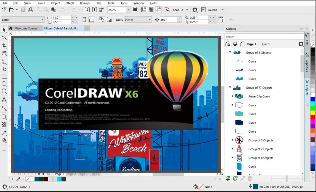Image resolution: width=316 pixels, height=192 pixels.
Task: Click the Print icon
Action: pos(31,10)
